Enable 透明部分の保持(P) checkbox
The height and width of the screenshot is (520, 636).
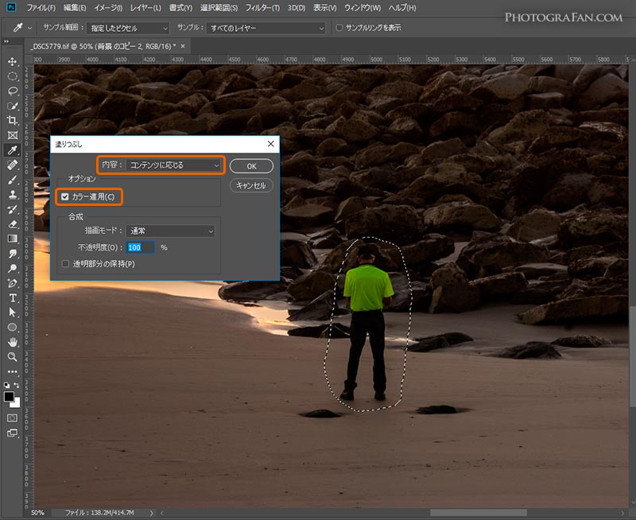65,264
